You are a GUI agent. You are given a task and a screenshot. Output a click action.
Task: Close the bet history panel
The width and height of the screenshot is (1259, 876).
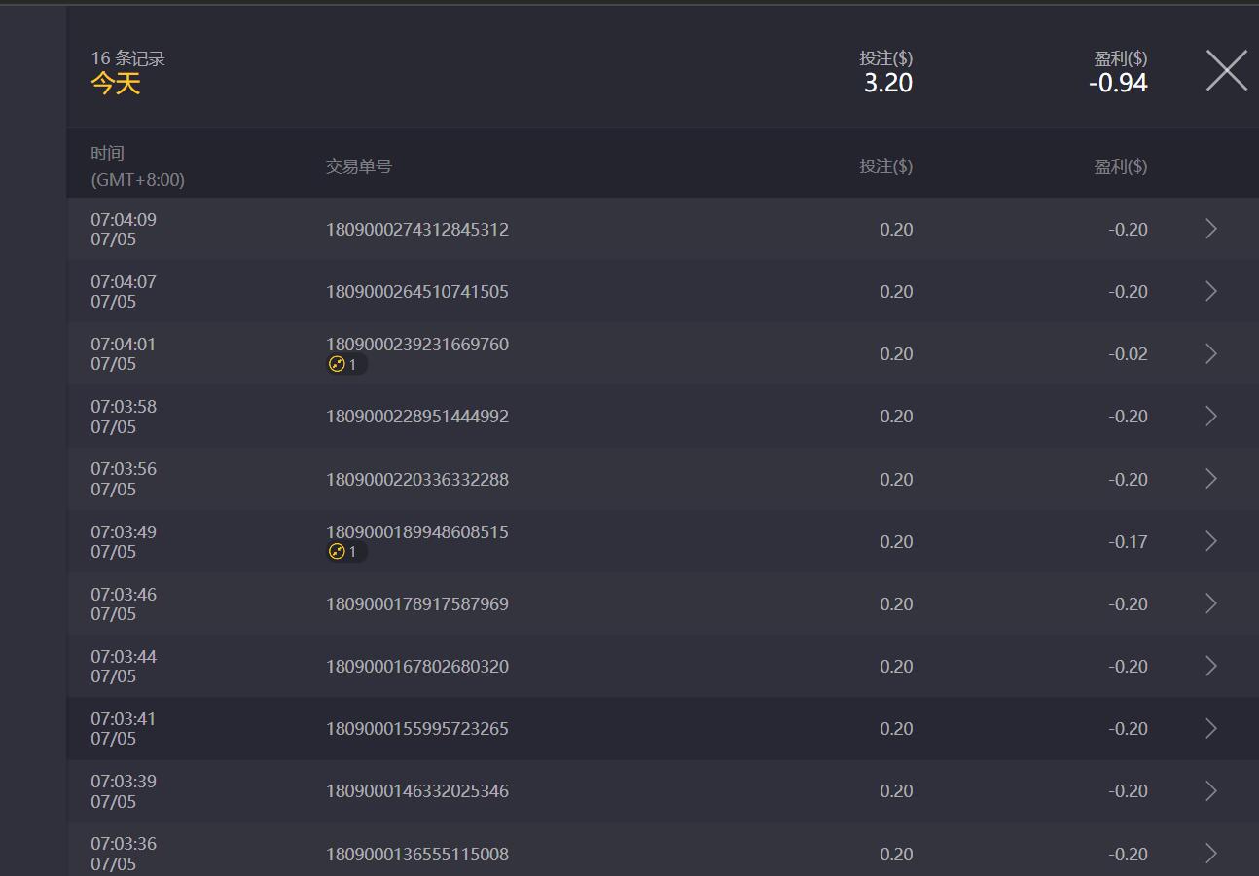click(1226, 71)
